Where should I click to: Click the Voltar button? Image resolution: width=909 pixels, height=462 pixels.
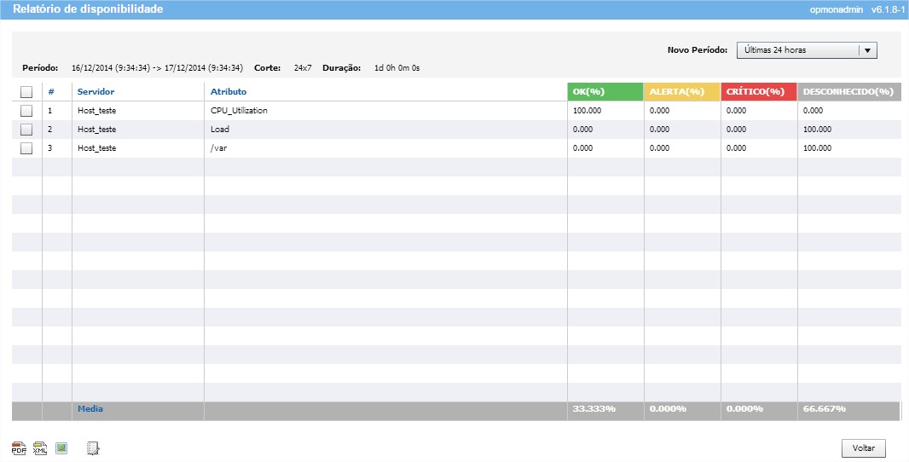[863, 448]
